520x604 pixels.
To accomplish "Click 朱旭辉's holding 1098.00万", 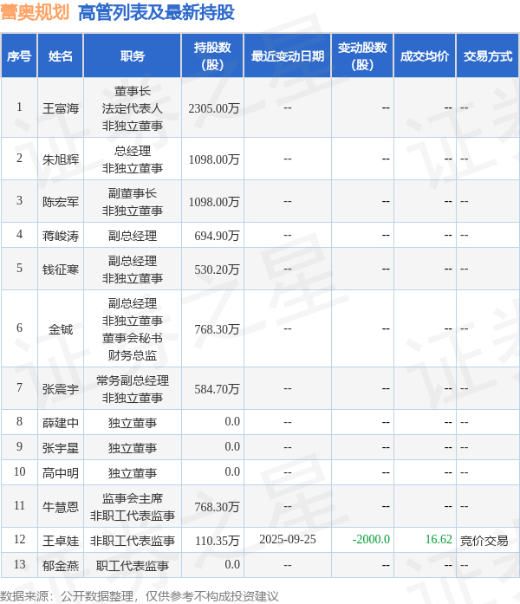I will pos(214,159).
